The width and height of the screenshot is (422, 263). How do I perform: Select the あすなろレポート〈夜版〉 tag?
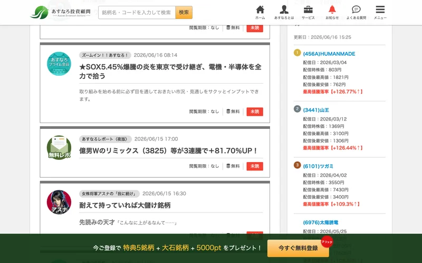coord(105,139)
